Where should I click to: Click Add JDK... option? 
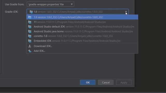click(x=82, y=51)
